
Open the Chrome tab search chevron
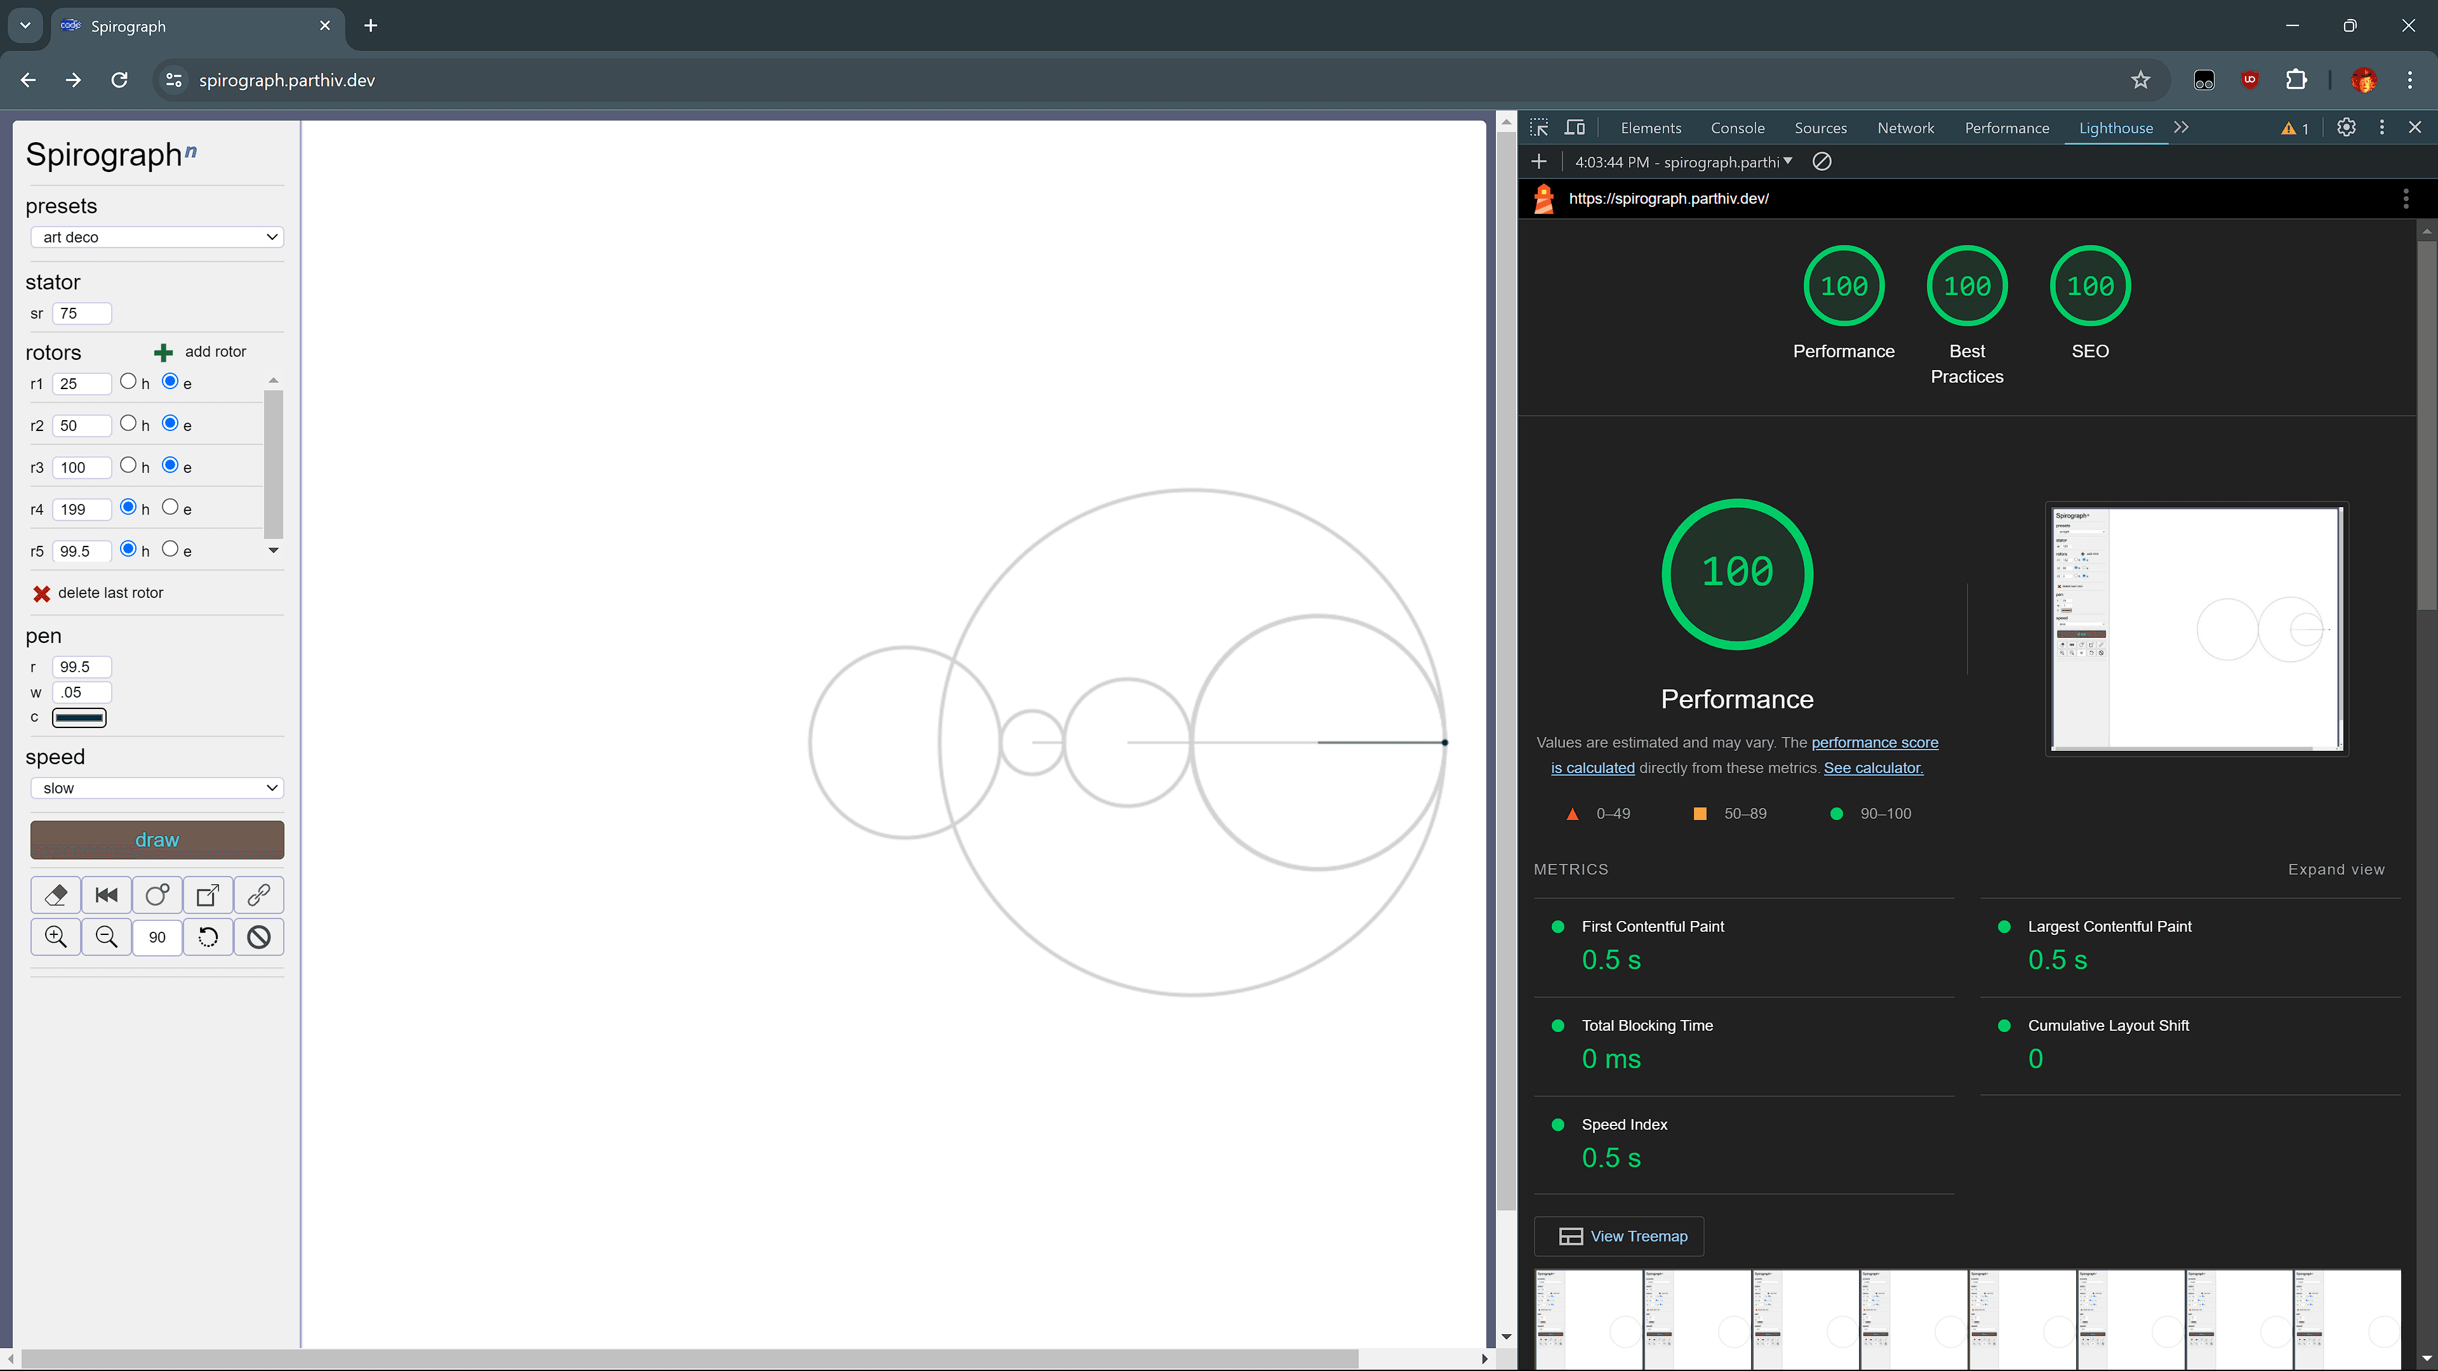[x=25, y=25]
